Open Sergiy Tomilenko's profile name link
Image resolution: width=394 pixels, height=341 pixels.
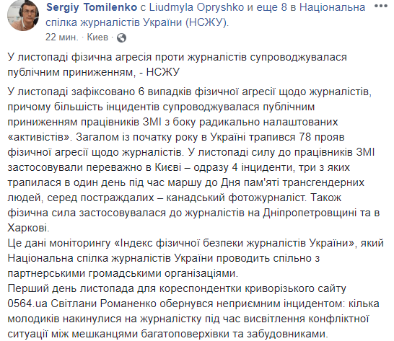pyautogui.click(x=92, y=7)
